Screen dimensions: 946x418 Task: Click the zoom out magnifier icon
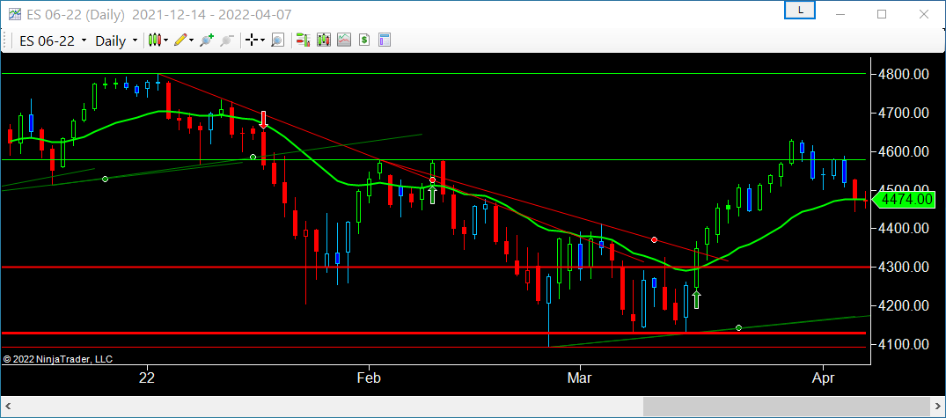(227, 40)
